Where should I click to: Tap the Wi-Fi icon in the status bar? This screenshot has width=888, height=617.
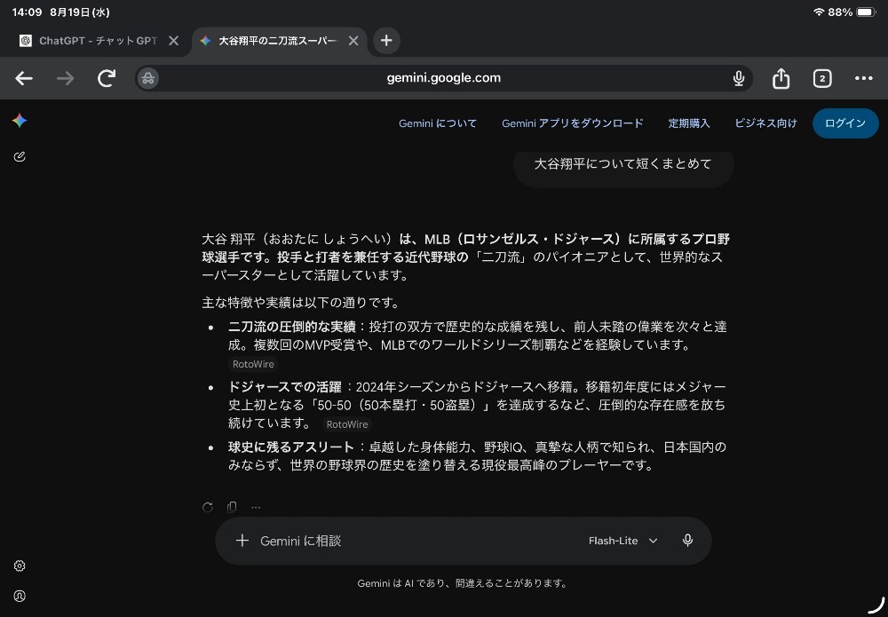(x=819, y=12)
